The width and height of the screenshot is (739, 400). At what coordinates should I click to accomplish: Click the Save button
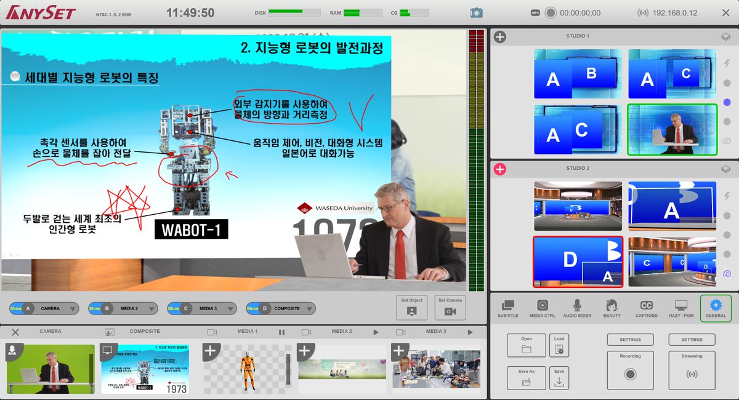(x=559, y=378)
